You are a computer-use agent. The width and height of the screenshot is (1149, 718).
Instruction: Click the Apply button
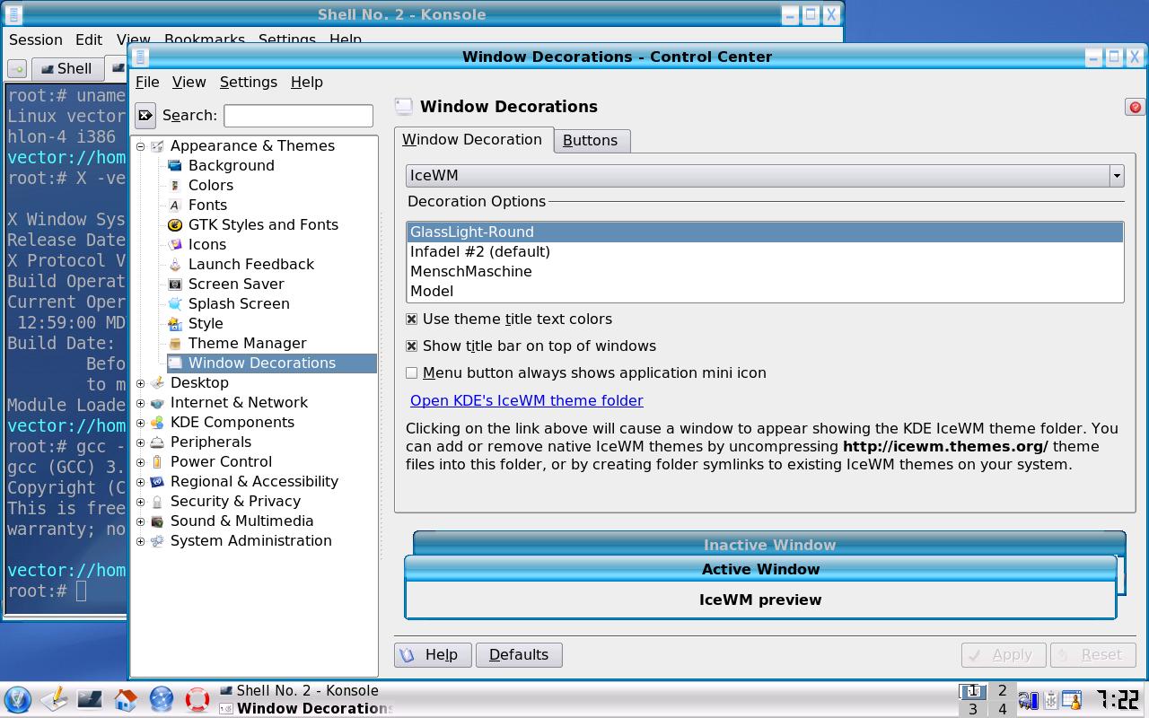(1004, 655)
